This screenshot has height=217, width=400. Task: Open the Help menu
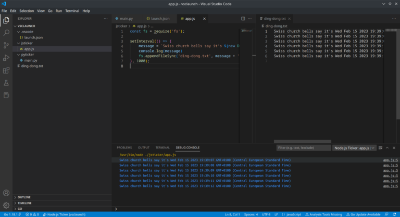point(86,11)
